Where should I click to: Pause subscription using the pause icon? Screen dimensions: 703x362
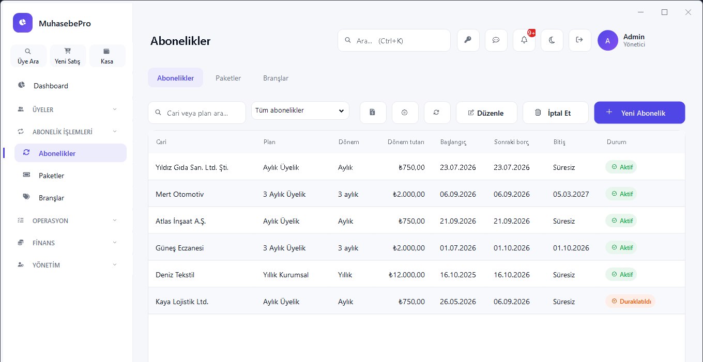pyautogui.click(x=405, y=113)
